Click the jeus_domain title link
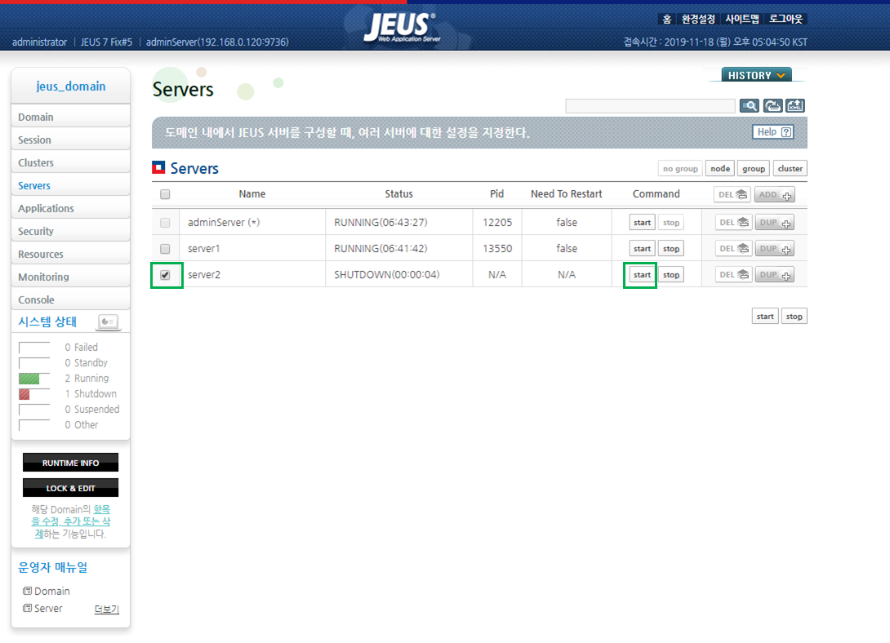 (x=71, y=86)
